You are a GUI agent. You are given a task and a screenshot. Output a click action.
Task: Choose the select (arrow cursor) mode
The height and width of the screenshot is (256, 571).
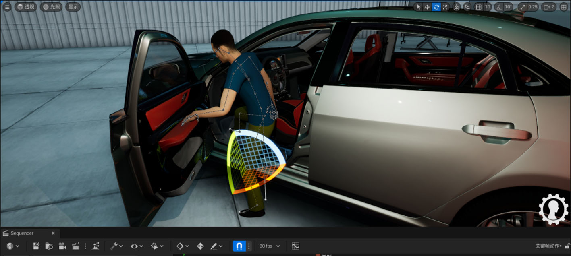coord(418,7)
